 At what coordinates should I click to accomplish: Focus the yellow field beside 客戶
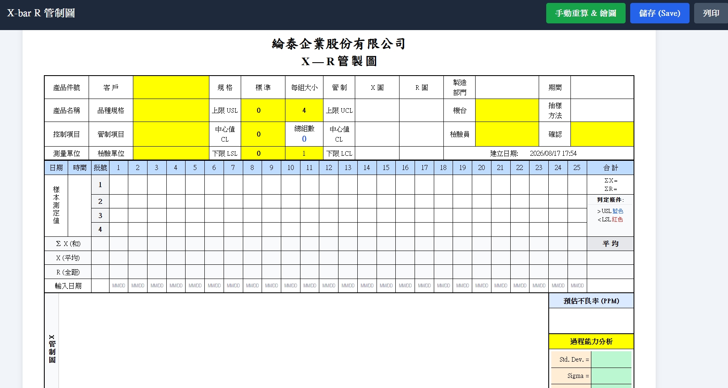[x=171, y=87]
